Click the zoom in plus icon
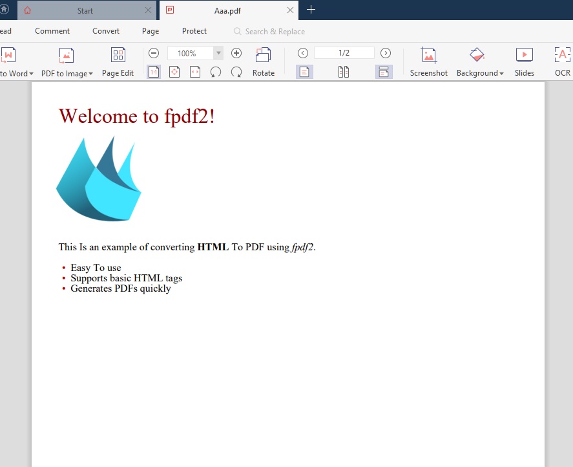Screen dimensions: 573x467 pos(236,53)
